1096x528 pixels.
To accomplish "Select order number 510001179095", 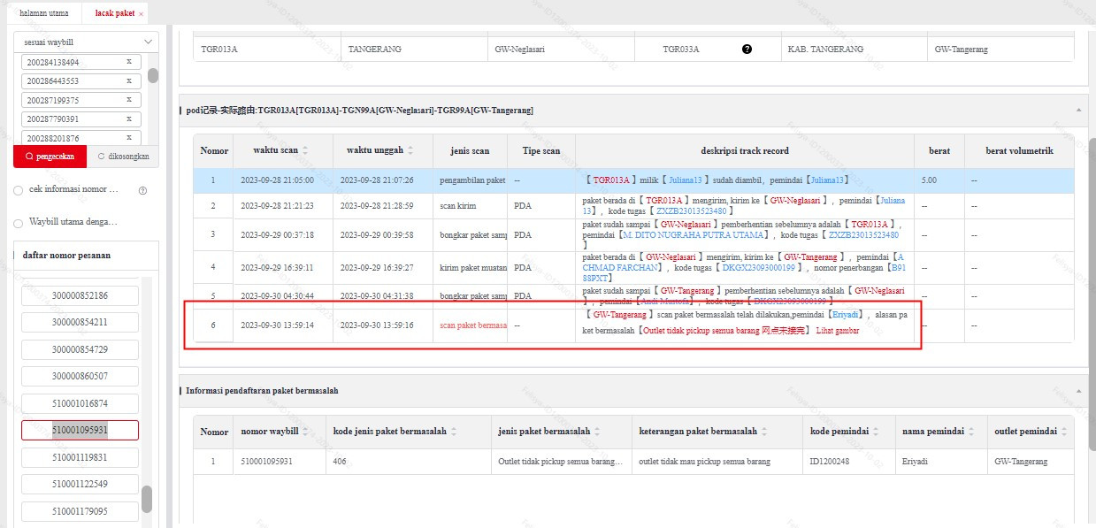I will [x=80, y=511].
